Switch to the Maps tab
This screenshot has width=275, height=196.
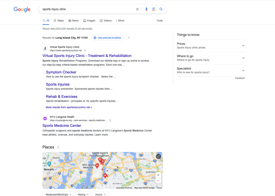click(59, 20)
